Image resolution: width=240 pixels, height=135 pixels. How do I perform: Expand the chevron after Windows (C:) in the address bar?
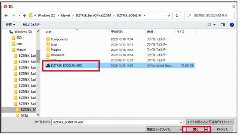(58, 15)
